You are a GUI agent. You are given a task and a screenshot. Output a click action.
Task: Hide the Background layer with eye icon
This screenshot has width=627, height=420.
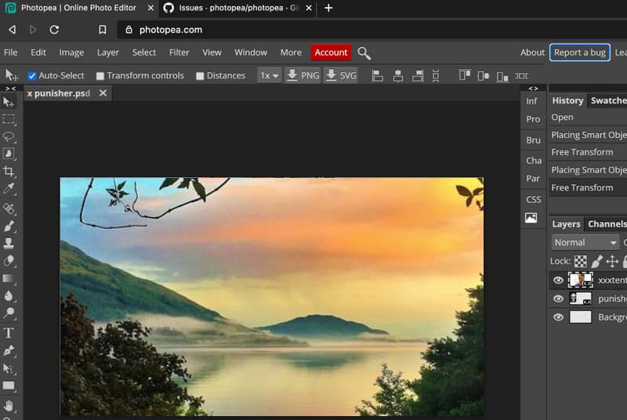pyautogui.click(x=558, y=317)
